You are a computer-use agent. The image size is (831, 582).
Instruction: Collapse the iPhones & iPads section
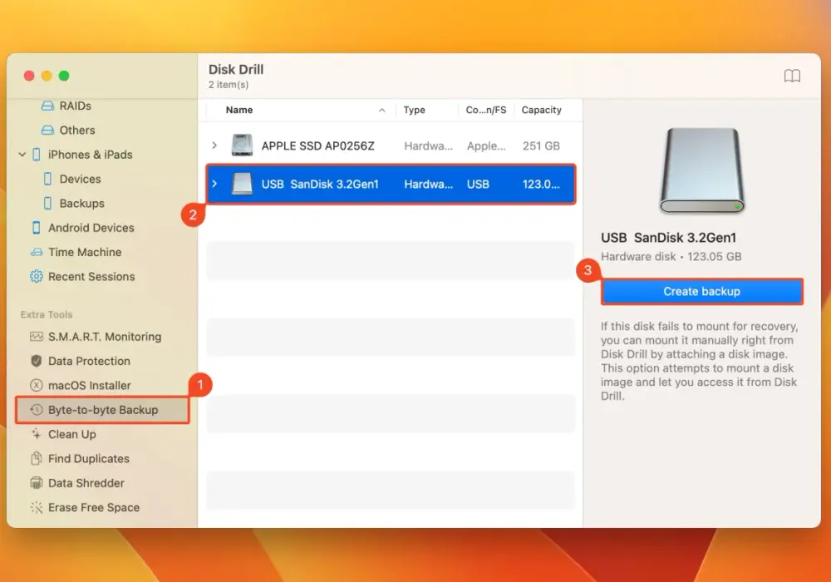22,155
